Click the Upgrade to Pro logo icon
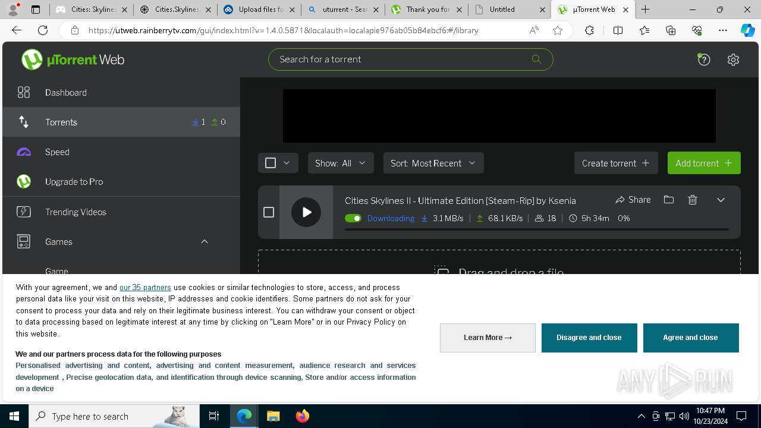This screenshot has width=761, height=428. [x=24, y=181]
